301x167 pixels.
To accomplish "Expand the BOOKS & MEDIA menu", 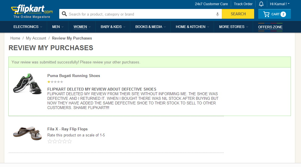I will 150,27.
